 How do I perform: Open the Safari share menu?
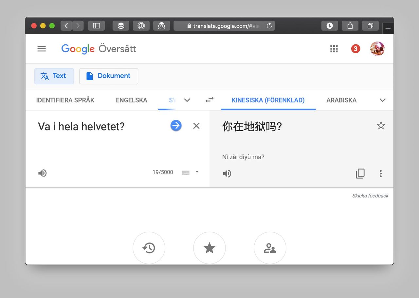(x=350, y=26)
